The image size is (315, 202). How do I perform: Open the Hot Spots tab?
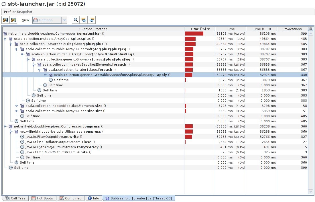click(x=42, y=198)
